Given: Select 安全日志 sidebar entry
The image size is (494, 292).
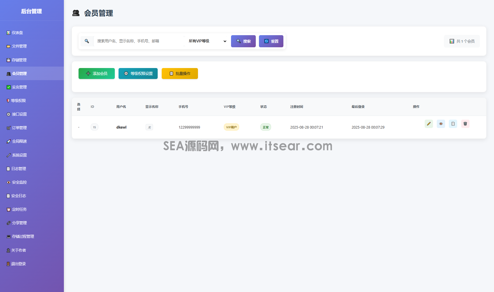Looking at the screenshot, I should [32, 196].
